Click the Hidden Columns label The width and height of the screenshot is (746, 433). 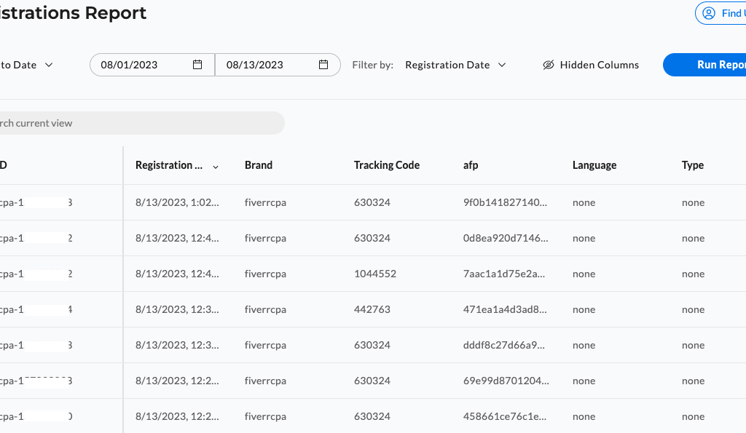coord(599,65)
